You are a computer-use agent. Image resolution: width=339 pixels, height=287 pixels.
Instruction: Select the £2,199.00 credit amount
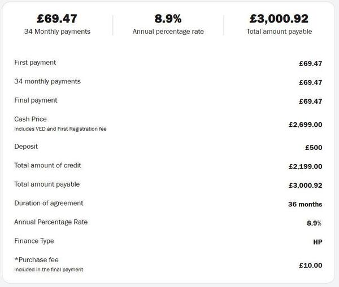pos(305,166)
